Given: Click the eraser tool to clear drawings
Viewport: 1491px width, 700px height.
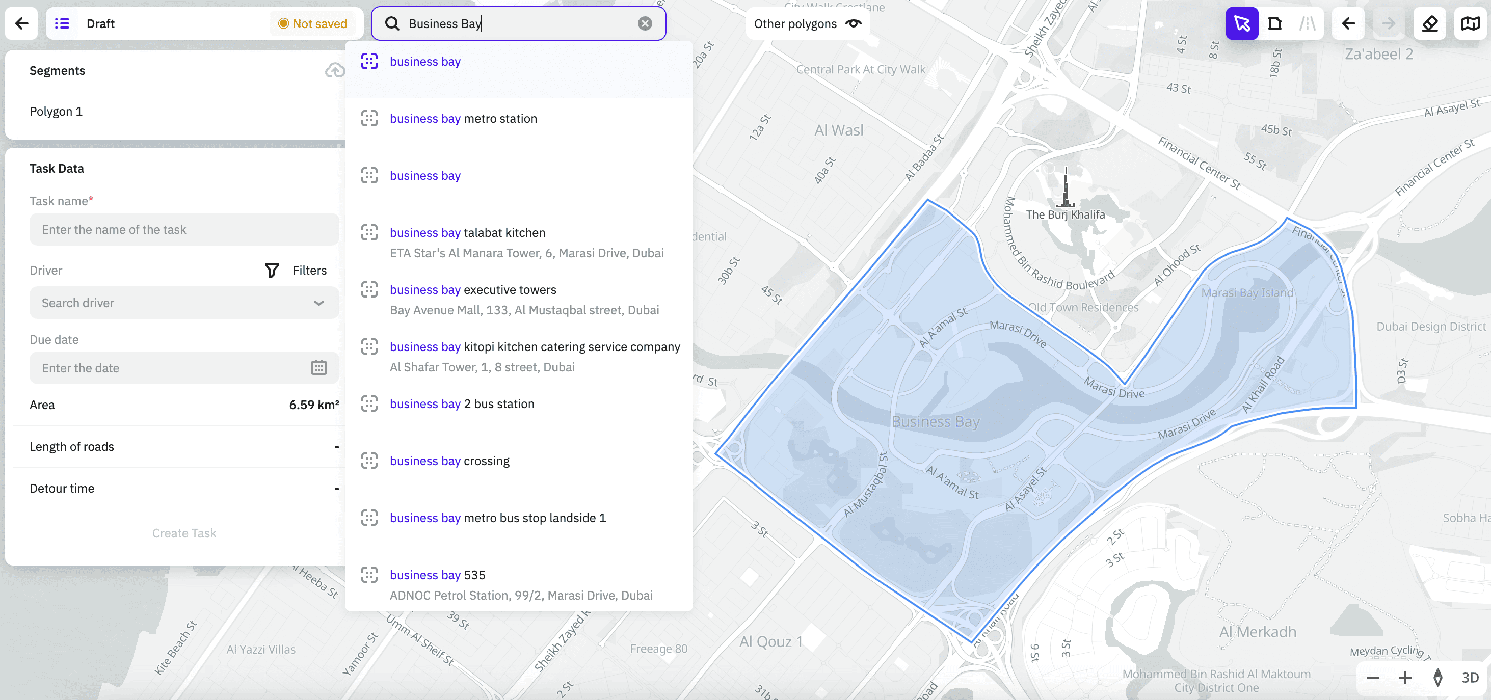Looking at the screenshot, I should [1430, 24].
